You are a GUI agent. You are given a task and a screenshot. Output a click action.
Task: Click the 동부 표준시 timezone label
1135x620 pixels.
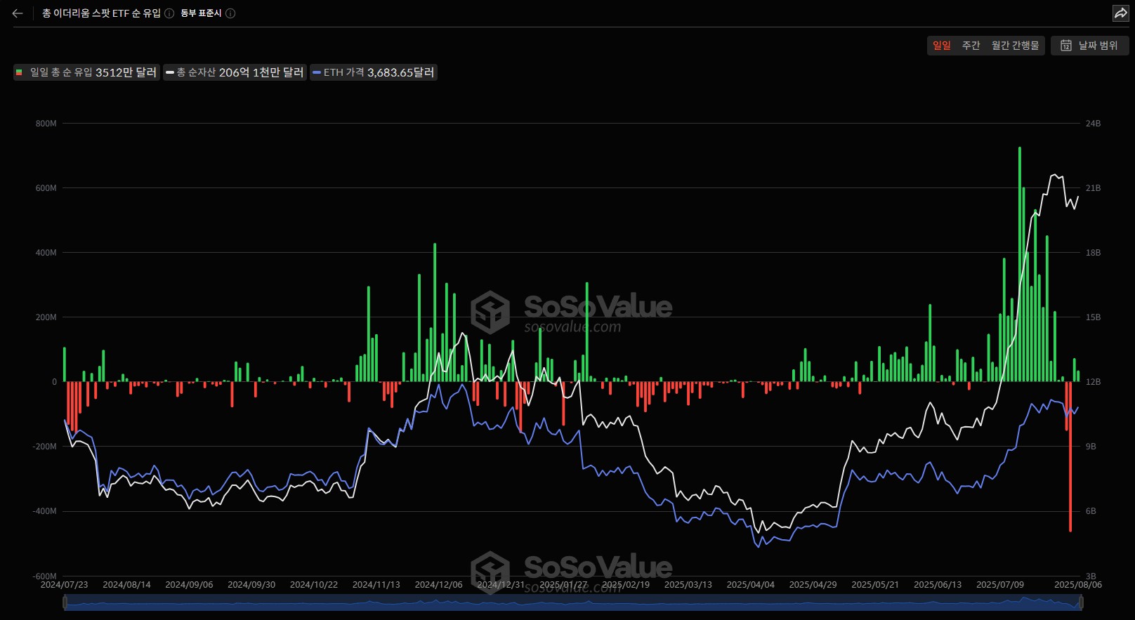[201, 13]
